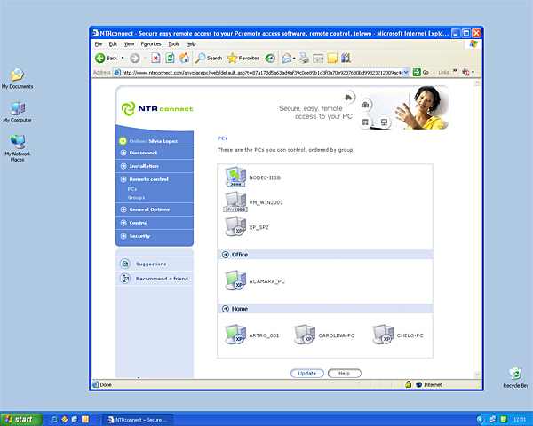
Task: Open the Recycle Bin desktop icon
Action: [x=515, y=377]
